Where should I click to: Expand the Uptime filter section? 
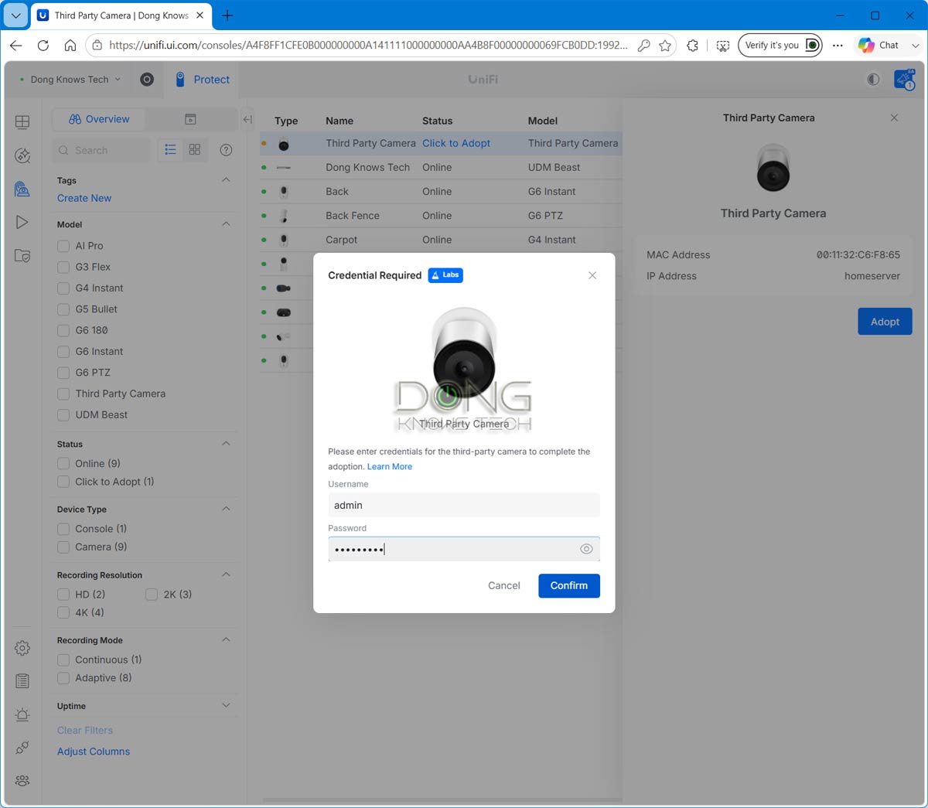[x=226, y=705]
